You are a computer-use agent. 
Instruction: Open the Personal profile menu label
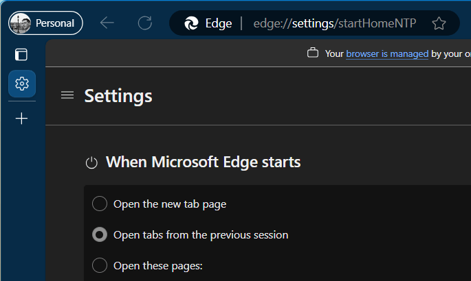coord(55,23)
